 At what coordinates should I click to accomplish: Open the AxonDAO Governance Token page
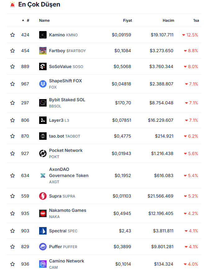coord(69,172)
